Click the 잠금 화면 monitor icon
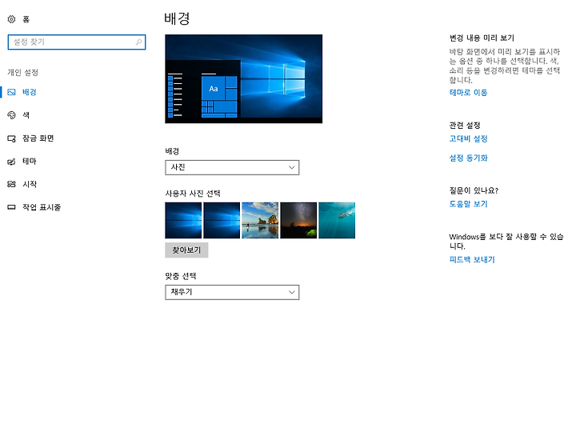This screenshot has height=432, width=576. pyautogui.click(x=11, y=138)
